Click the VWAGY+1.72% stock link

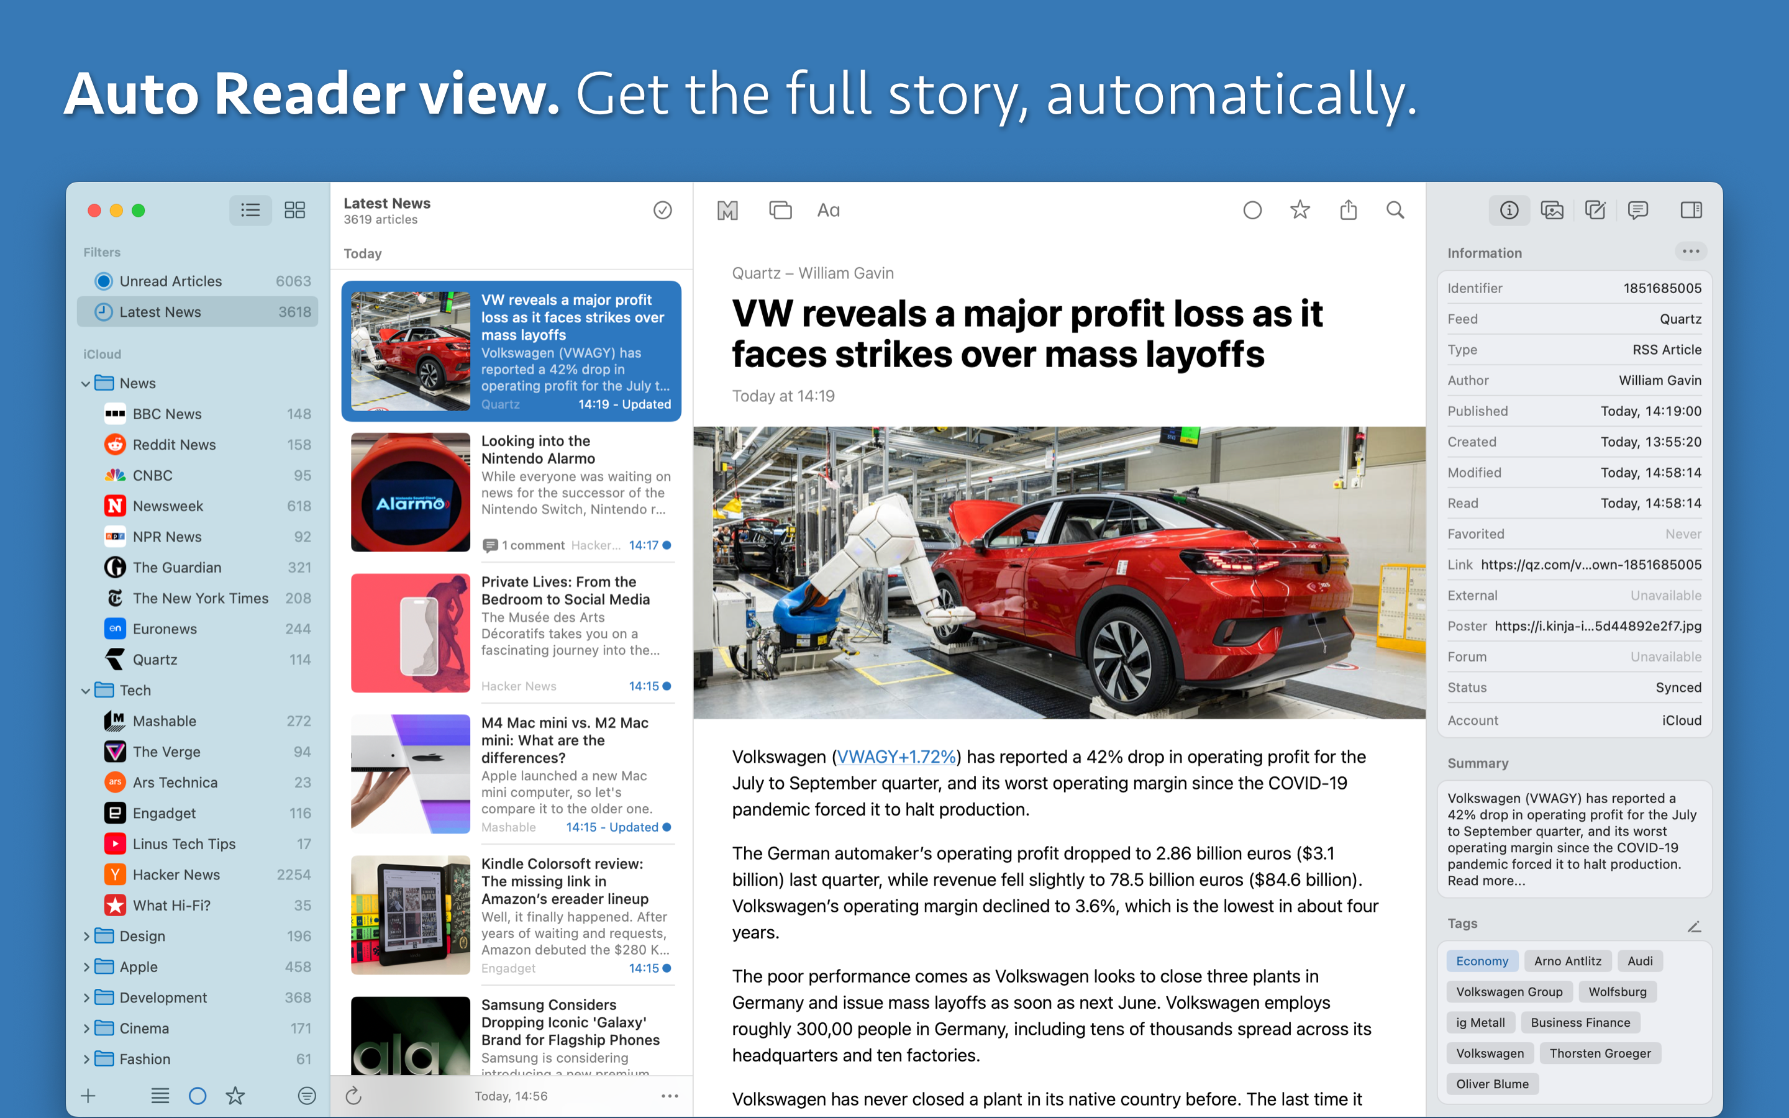[x=896, y=757]
